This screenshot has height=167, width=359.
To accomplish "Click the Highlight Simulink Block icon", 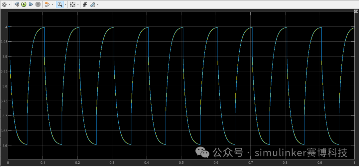I will (x=47, y=5).
